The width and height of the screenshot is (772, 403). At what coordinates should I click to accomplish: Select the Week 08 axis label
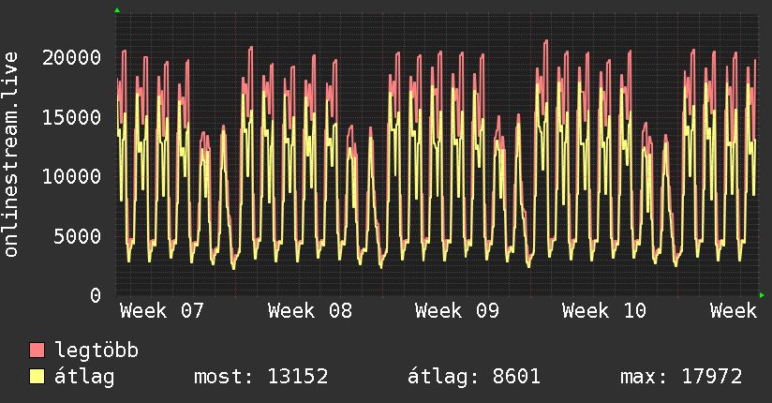tap(310, 311)
